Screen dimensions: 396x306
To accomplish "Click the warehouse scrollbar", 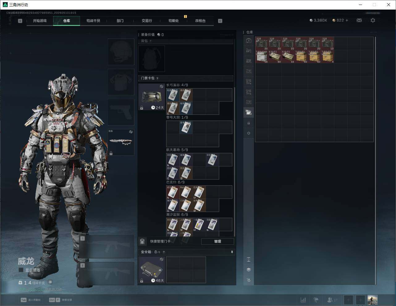I will coord(376,160).
